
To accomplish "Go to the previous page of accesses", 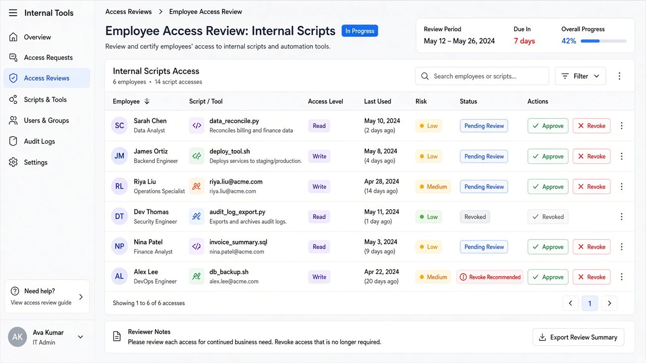I will click(x=570, y=303).
